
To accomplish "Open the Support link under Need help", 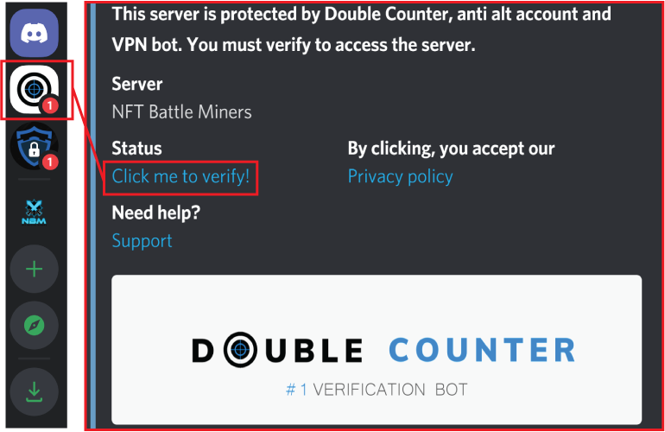I will (142, 241).
